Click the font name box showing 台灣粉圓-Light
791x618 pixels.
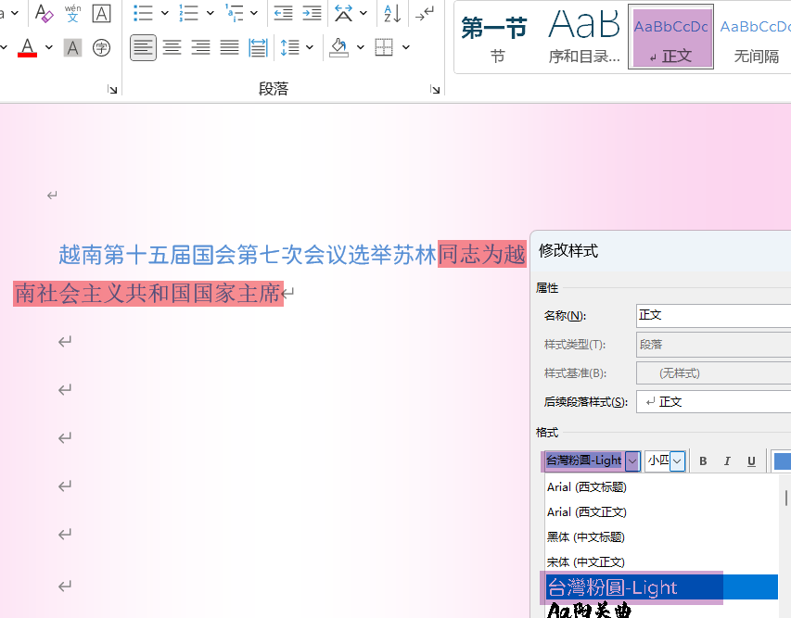(584, 461)
